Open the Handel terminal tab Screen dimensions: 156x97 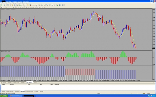[3, 92]
